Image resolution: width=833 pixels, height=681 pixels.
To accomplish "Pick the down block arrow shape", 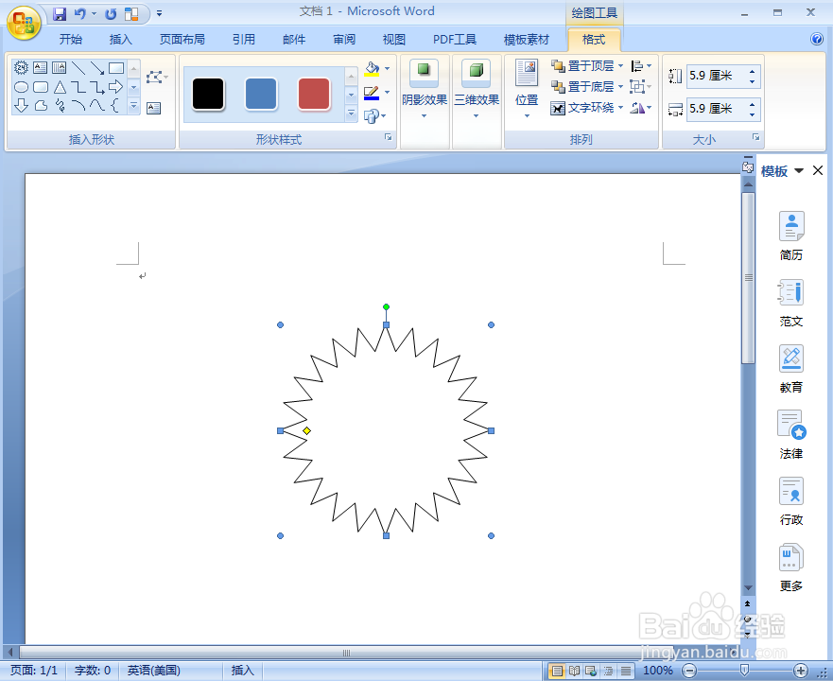I will [x=21, y=106].
